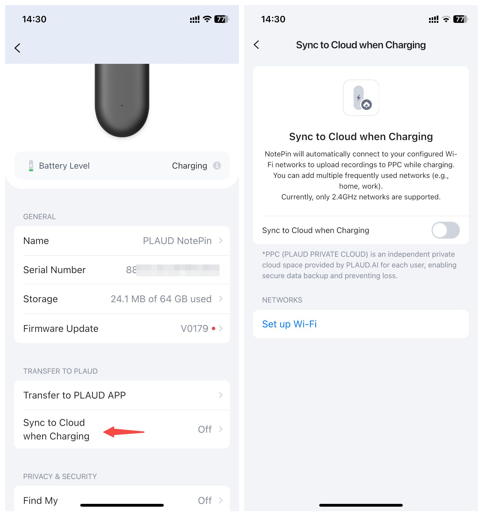Tap the green battery level icon
483x516 pixels.
[31, 166]
